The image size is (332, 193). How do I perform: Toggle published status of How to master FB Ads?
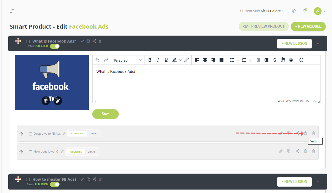click(x=55, y=184)
